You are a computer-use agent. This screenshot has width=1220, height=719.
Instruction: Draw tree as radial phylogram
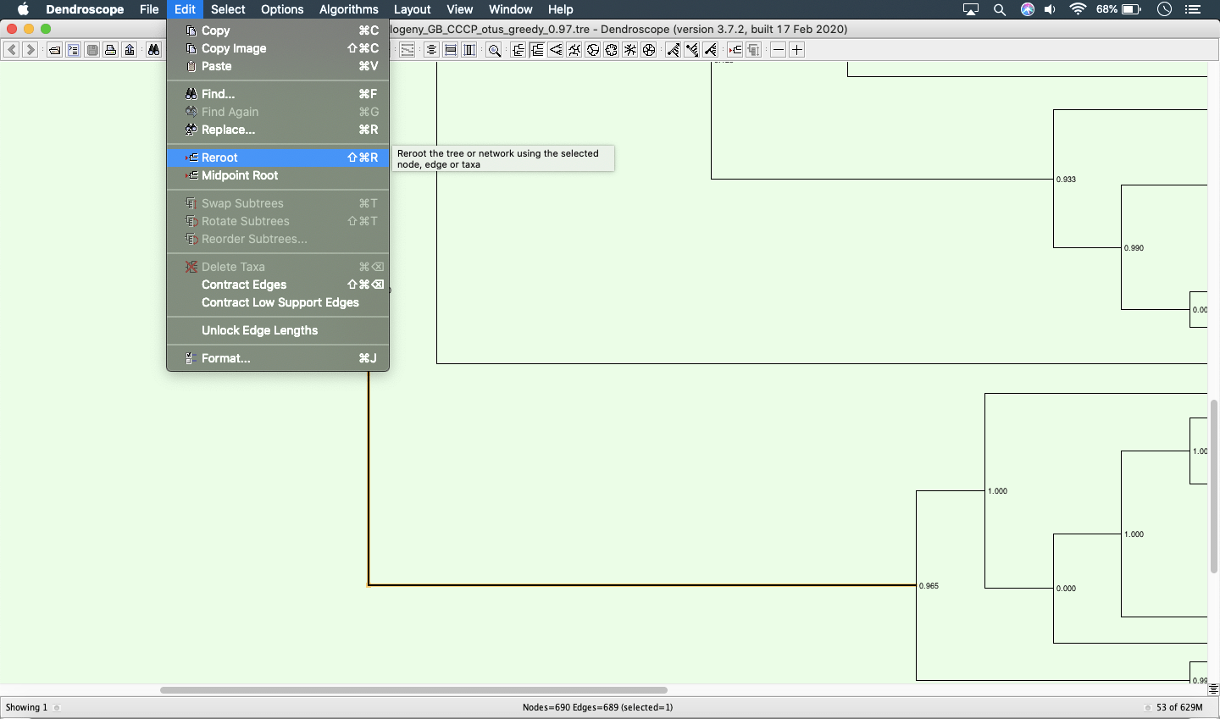[x=630, y=50]
